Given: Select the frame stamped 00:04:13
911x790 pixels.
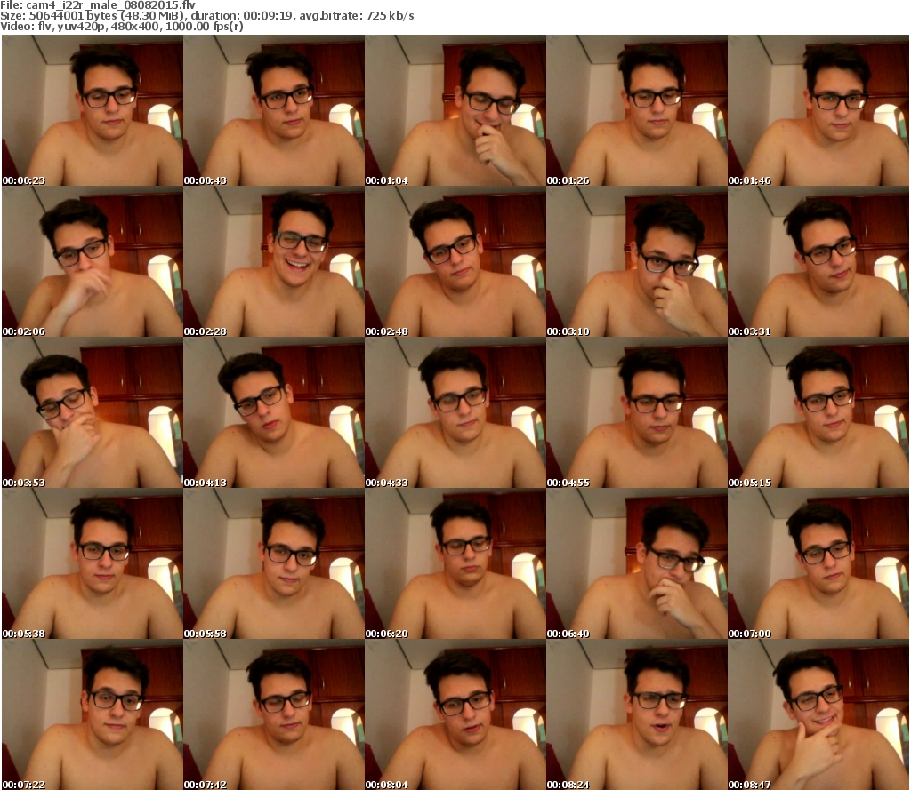Looking at the screenshot, I should click(x=274, y=412).
